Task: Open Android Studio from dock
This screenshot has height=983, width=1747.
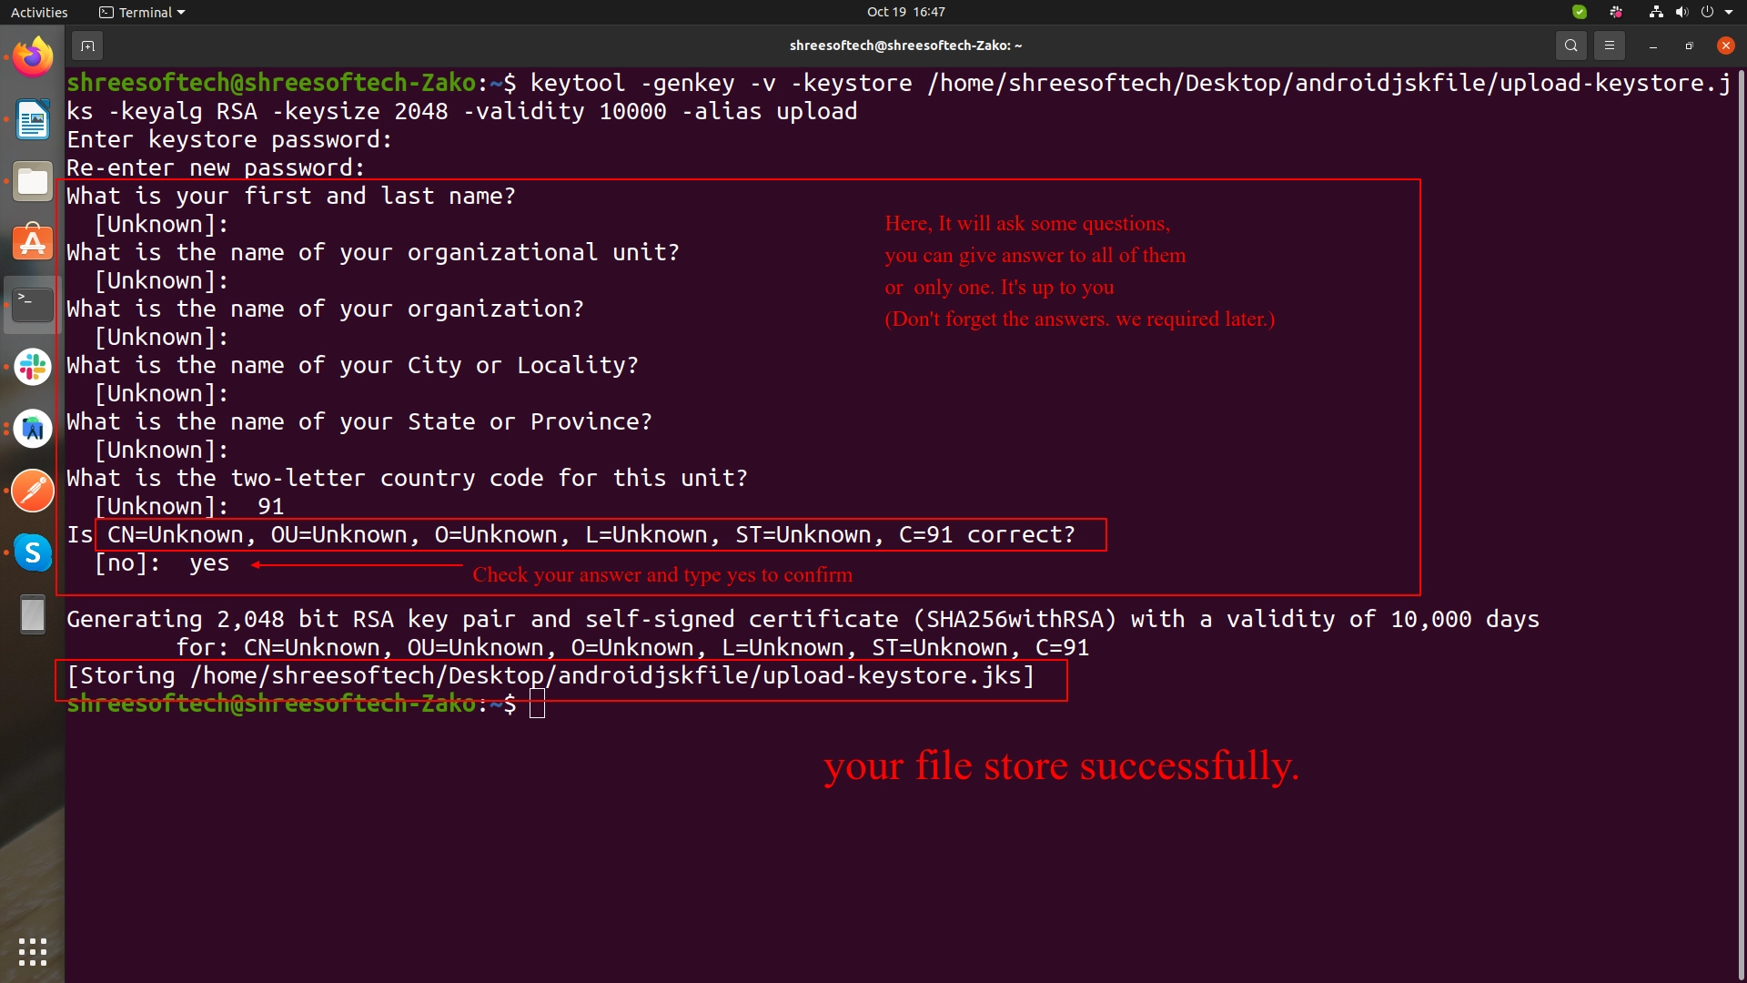Action: [33, 429]
